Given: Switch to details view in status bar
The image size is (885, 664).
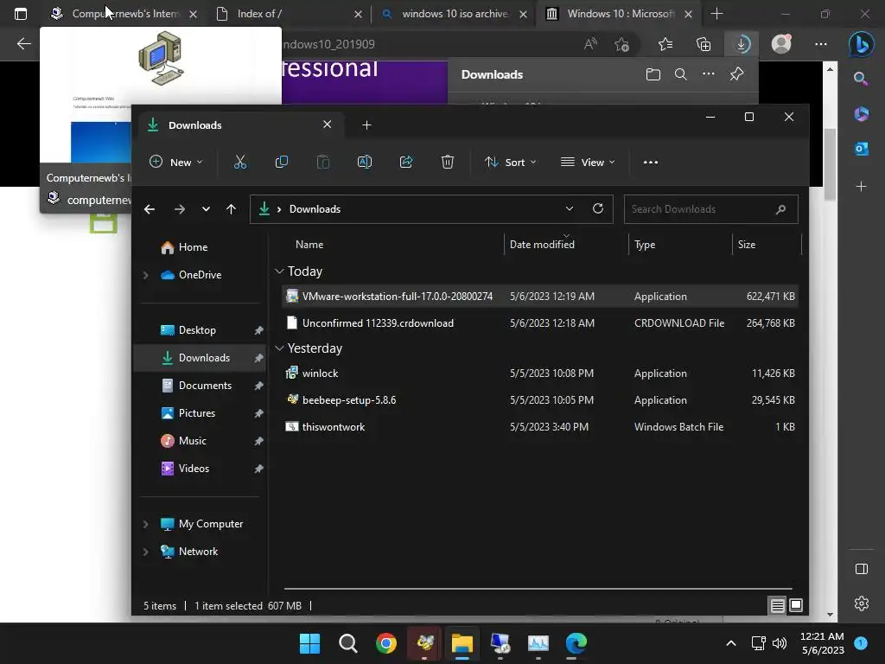Looking at the screenshot, I should tap(777, 606).
